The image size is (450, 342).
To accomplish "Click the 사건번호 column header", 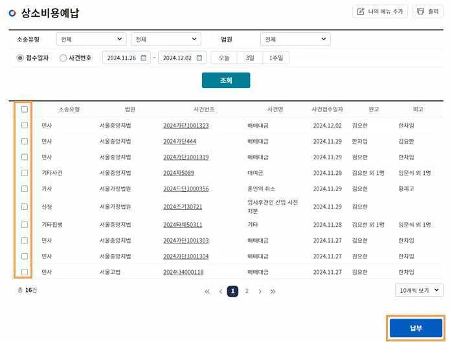I will tap(204, 109).
